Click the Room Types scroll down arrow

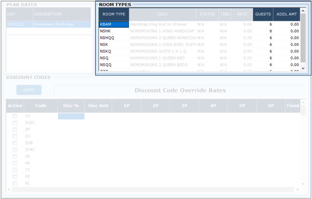coord(303,68)
